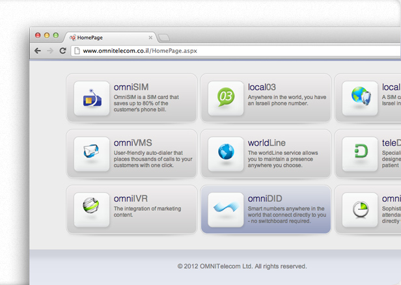Switch to the HomePage browser tab
Image resolution: width=401 pixels, height=285 pixels.
[x=110, y=38]
